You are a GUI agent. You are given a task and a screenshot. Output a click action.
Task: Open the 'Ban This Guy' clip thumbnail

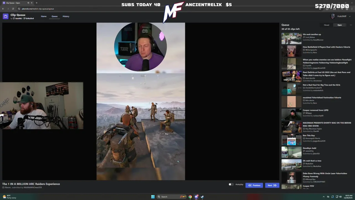pyautogui.click(x=291, y=140)
